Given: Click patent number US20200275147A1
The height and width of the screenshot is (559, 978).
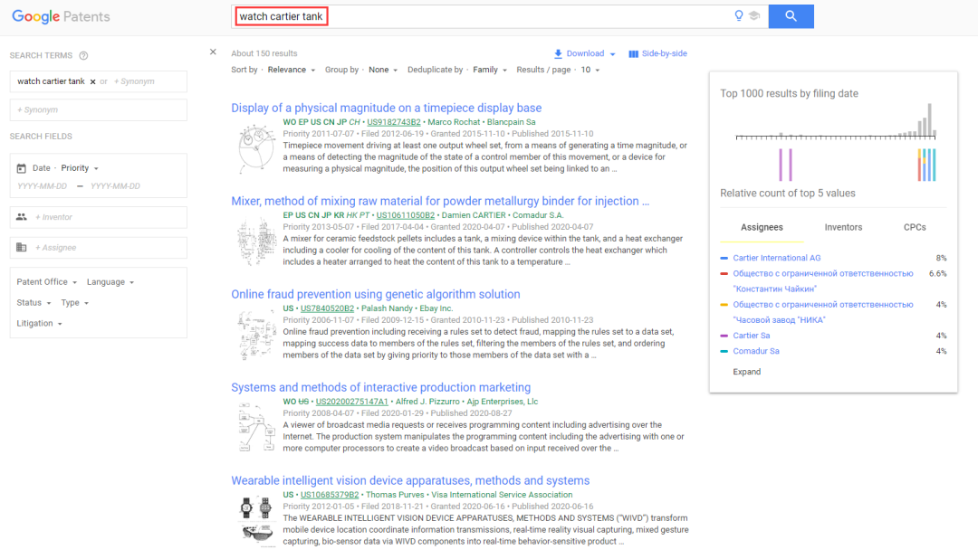Looking at the screenshot, I should click(351, 402).
